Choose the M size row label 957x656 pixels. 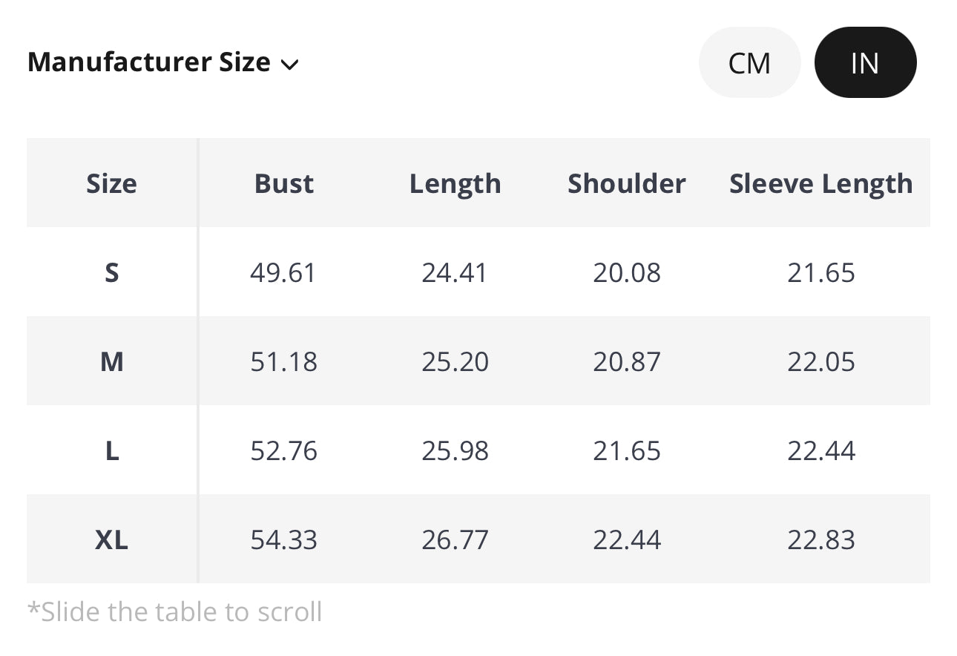pos(111,361)
